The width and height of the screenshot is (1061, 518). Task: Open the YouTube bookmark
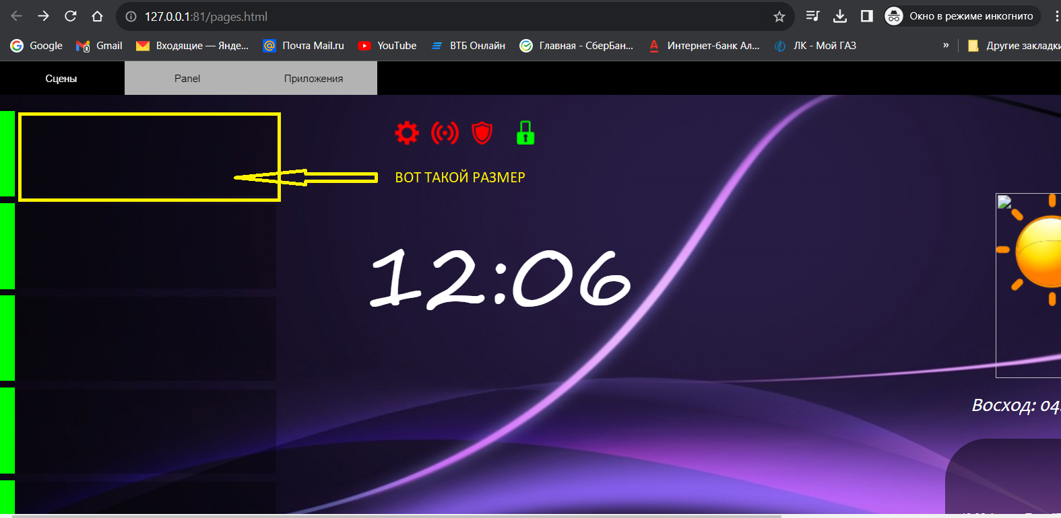tap(387, 46)
